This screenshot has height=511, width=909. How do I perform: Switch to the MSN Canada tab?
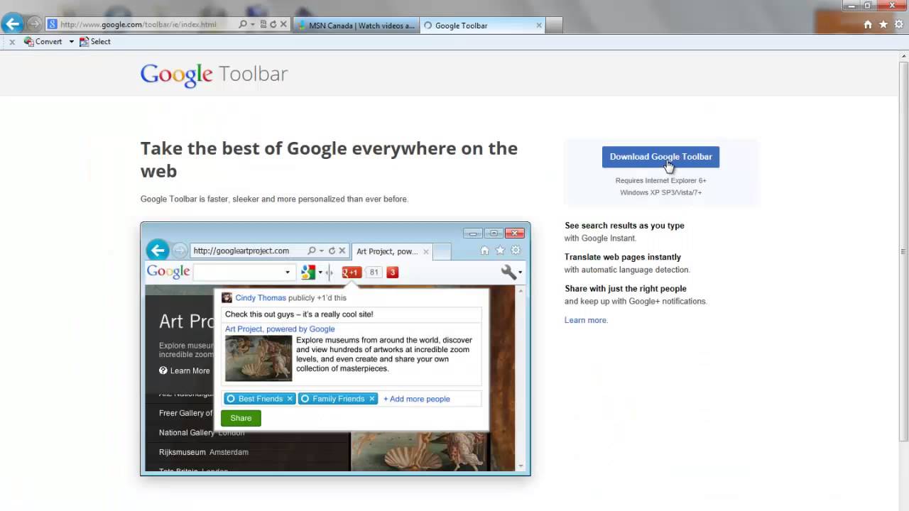tap(355, 26)
